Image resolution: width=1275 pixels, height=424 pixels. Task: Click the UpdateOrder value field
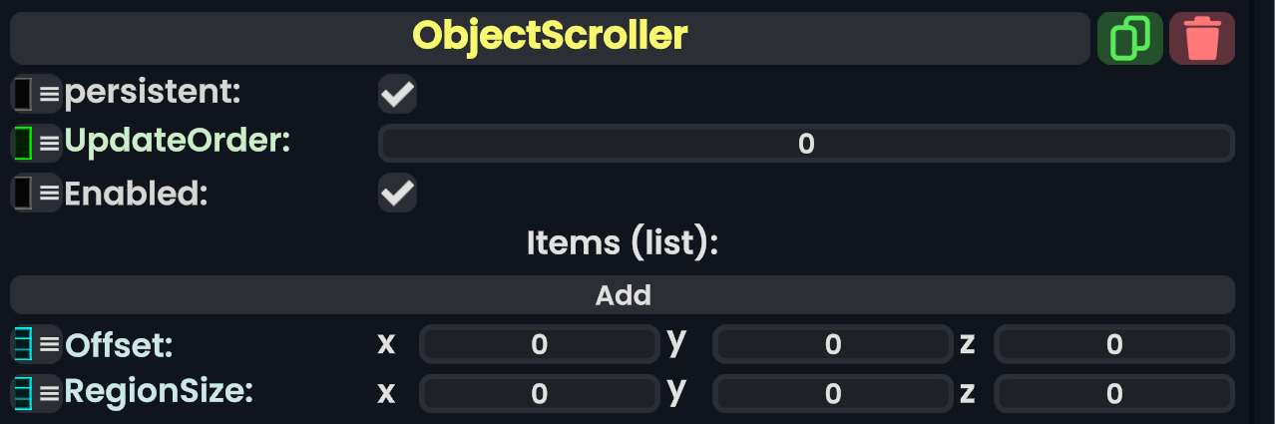tap(806, 144)
